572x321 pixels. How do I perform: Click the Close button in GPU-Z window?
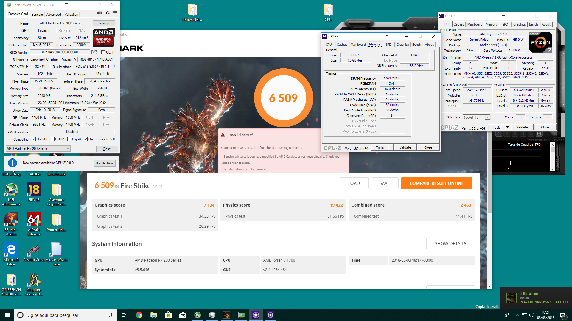point(107,149)
